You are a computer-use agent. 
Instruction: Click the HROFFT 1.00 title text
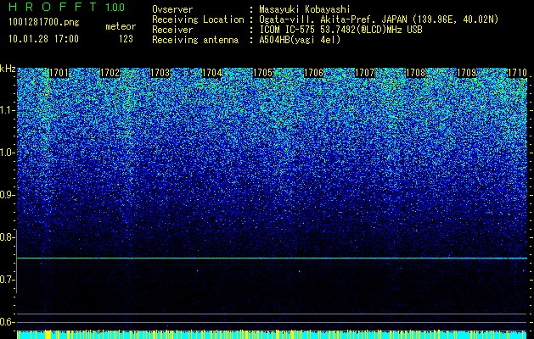pyautogui.click(x=66, y=7)
